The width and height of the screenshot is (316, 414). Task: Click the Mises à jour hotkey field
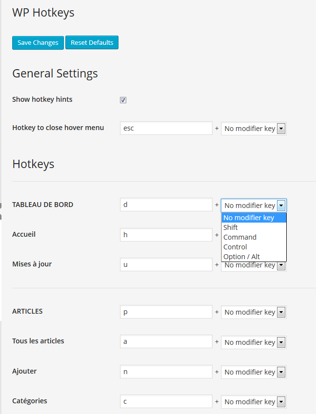click(x=166, y=264)
